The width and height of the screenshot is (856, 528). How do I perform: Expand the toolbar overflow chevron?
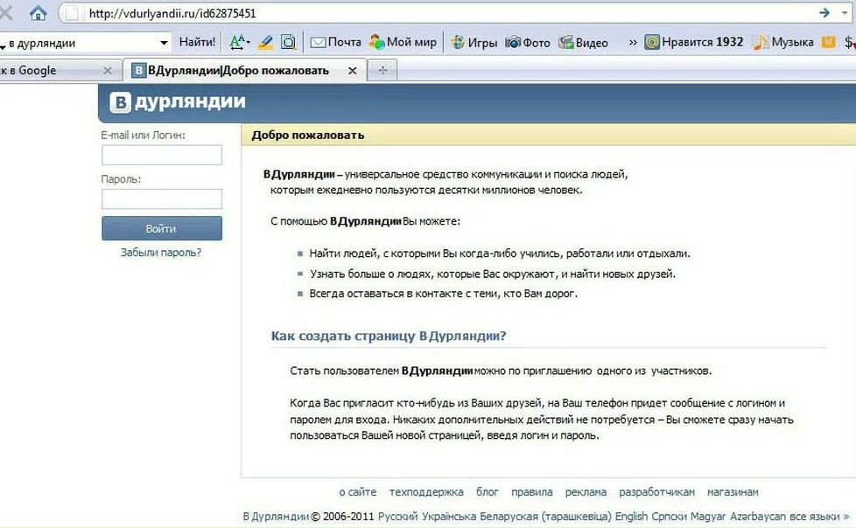632,42
